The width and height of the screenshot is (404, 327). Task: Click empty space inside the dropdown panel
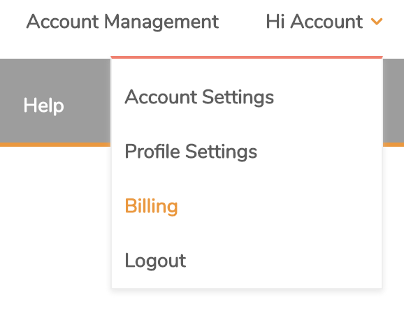pyautogui.click(x=322, y=180)
